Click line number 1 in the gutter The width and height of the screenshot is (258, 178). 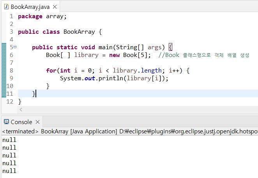click(11, 16)
